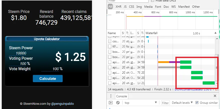Click file icon of api row sized 54
The width and height of the screenshot is (220, 109).
pos(110,78)
